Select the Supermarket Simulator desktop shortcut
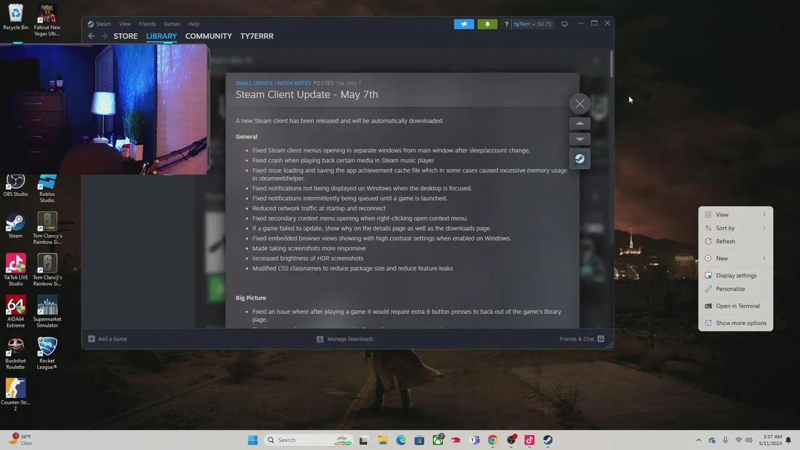Screen dimensions: 800x450 (x=47, y=312)
